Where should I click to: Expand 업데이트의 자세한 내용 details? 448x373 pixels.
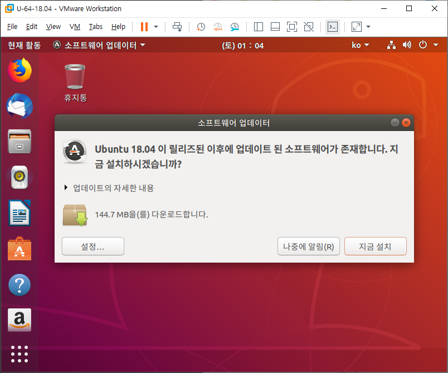tap(109, 188)
